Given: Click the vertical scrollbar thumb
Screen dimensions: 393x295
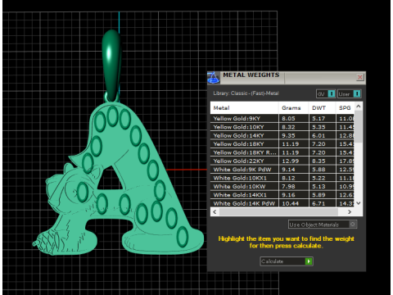Looking at the screenshot, I should click(x=359, y=126).
